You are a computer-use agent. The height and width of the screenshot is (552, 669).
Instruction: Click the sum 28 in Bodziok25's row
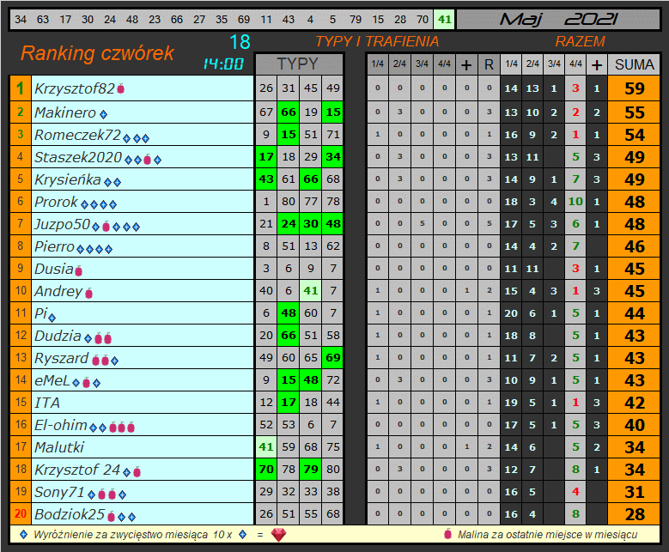(x=634, y=514)
